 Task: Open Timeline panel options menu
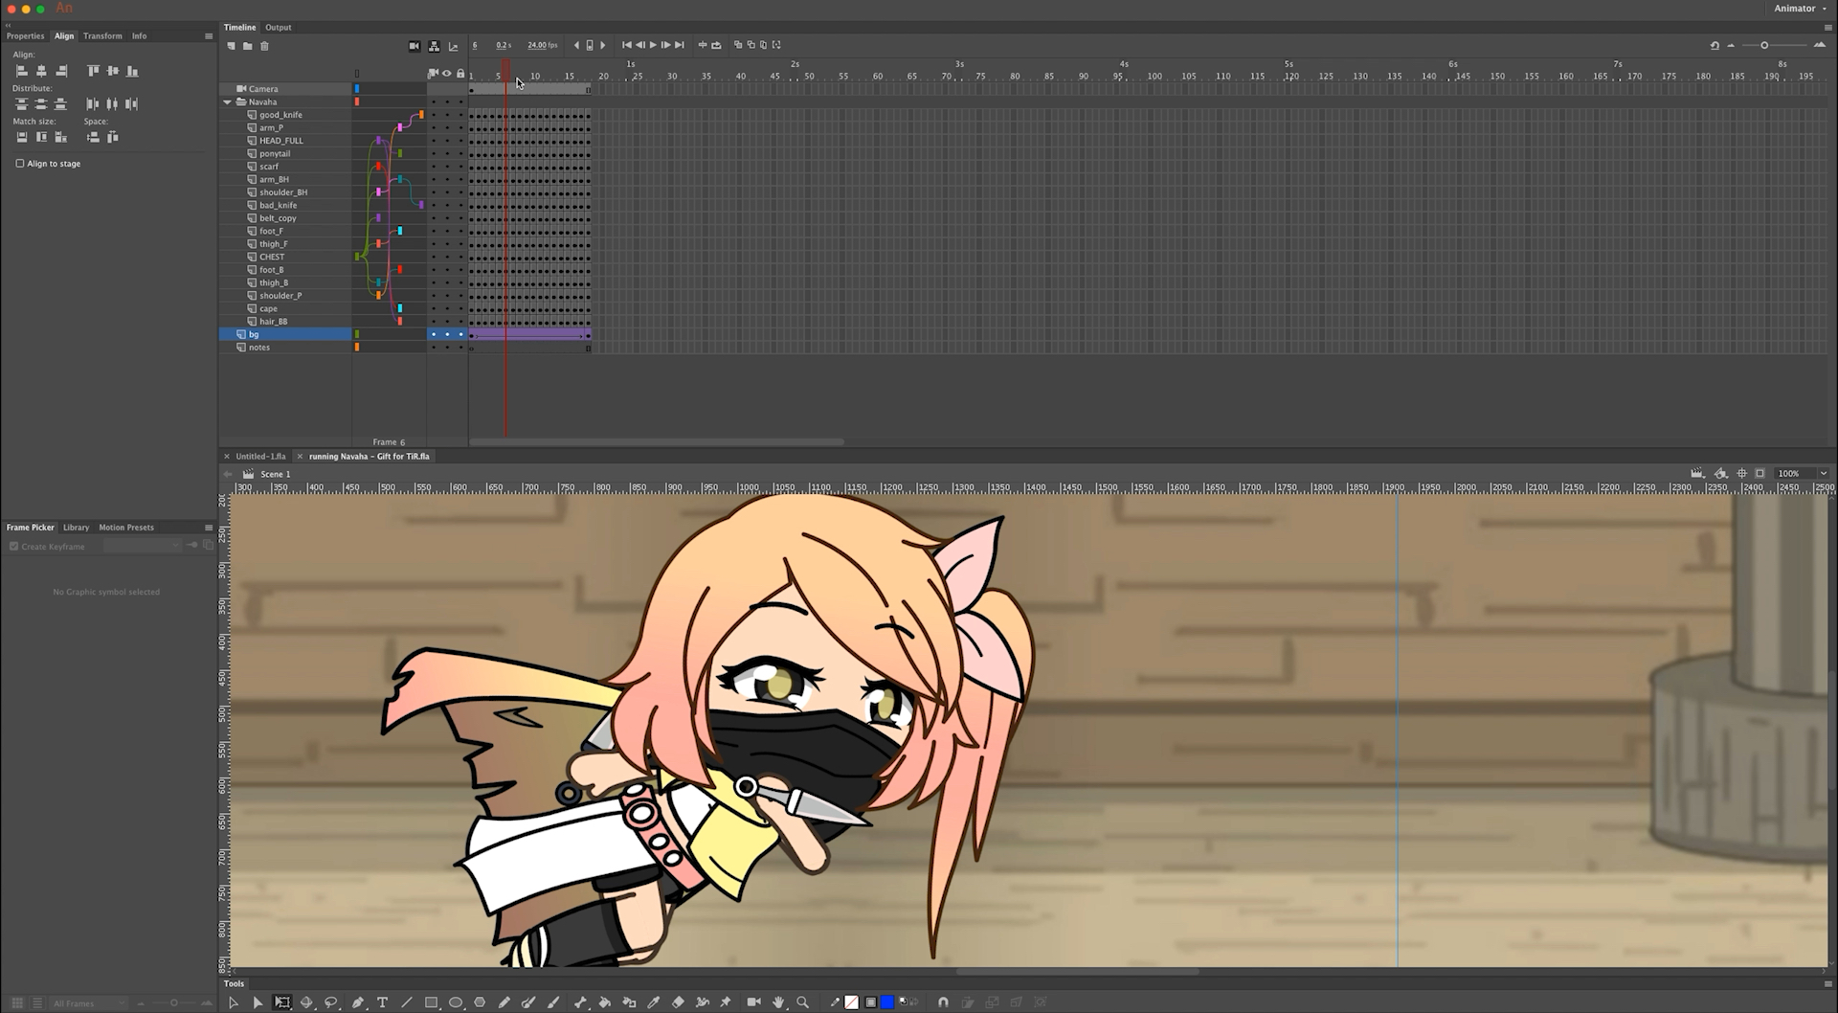1827,28
